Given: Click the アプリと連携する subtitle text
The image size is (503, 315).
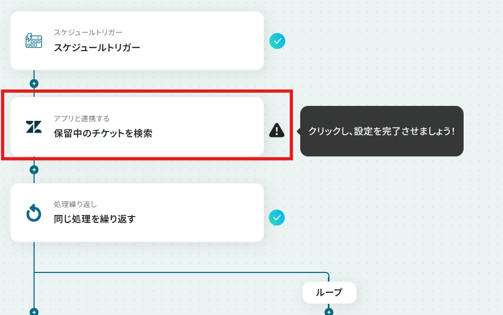Looking at the screenshot, I should click(82, 119).
